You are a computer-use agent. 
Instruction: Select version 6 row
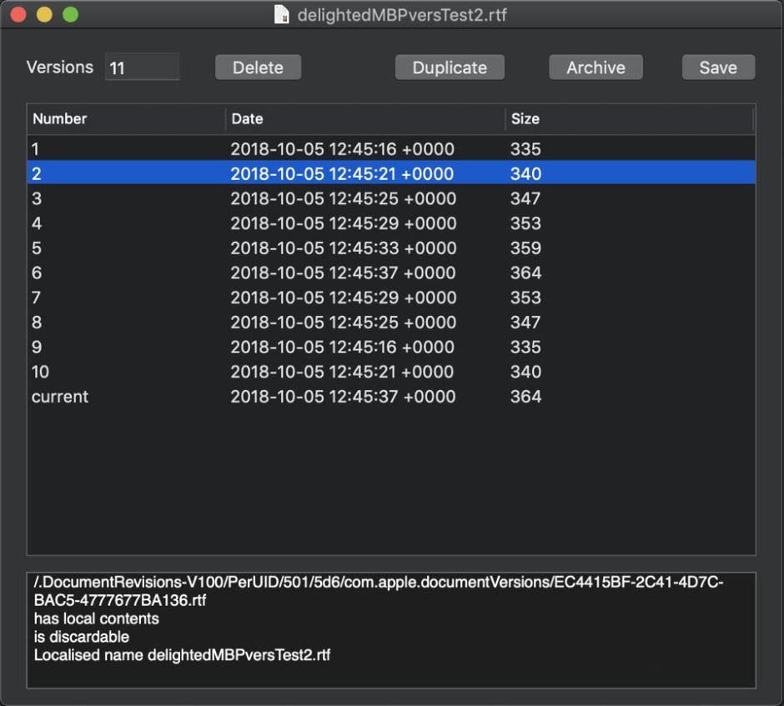coord(390,273)
